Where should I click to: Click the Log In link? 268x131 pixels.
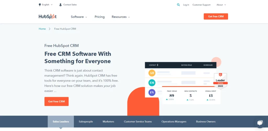point(186,5)
